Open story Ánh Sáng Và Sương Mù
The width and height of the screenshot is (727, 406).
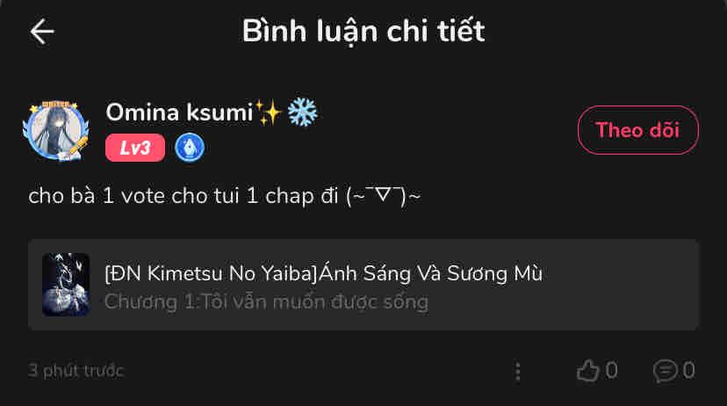(x=324, y=273)
